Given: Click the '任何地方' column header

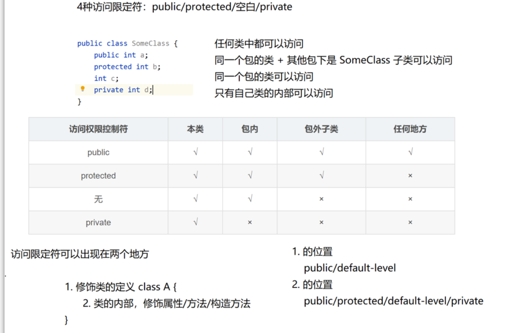Looking at the screenshot, I should coord(410,129).
